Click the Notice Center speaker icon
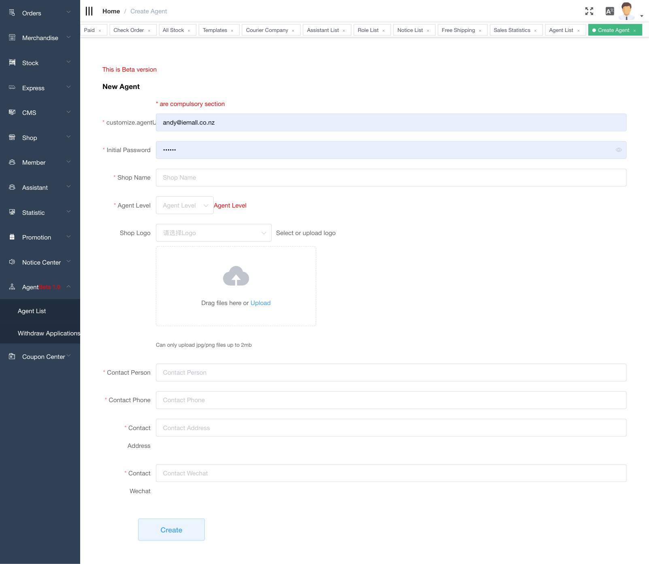 click(12, 262)
